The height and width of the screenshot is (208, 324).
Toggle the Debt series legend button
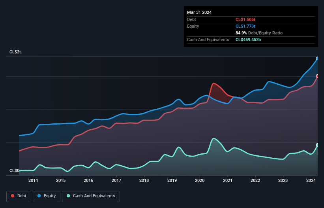[x=19, y=196]
